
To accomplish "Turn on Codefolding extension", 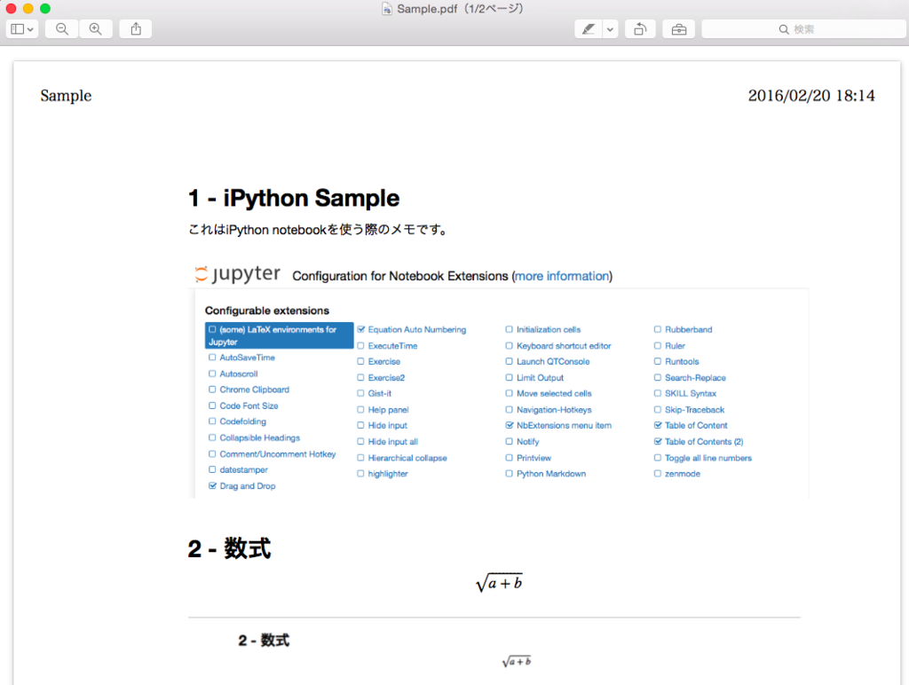I will point(212,421).
